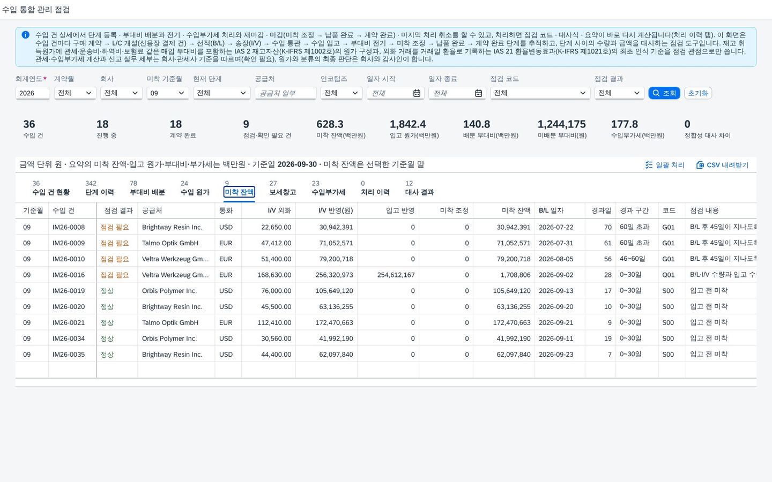The width and height of the screenshot is (772, 482).
Task: Click the 초기화 reset button
Action: 698,93
